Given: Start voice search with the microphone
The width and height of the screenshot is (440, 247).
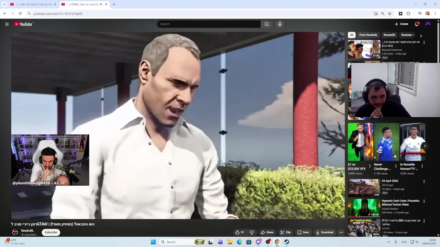Looking at the screenshot, I should coord(280,24).
